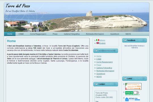Follow the sidebar Guestbook link
The width and height of the screenshot is (153, 102).
pyautogui.click(x=101, y=74)
